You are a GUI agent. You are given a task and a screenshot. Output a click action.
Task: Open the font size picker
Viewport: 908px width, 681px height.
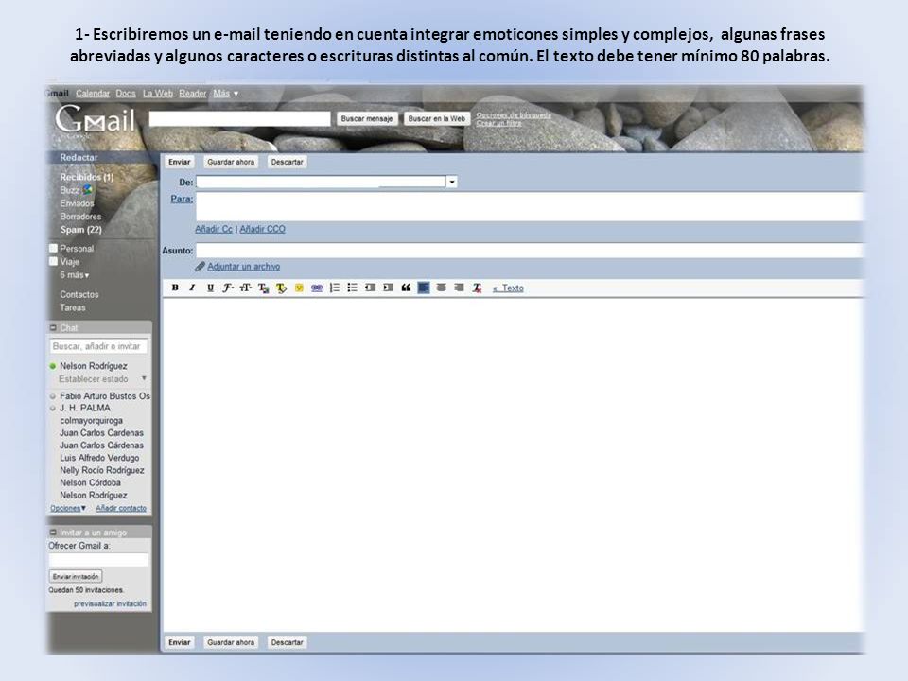click(246, 288)
